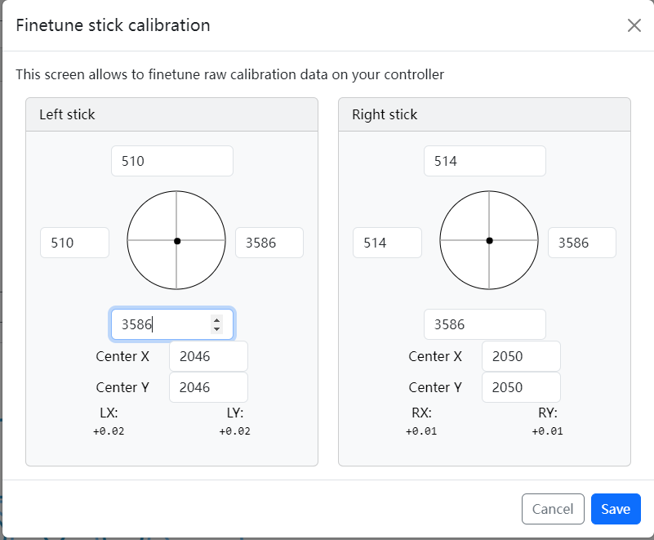Viewport: 654px width, 540px height.
Task: Increment left stick bottom value with up arrow
Action: (216, 320)
